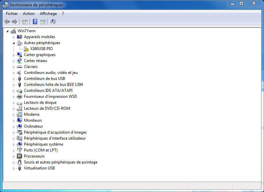264x192 pixels.
Task: Click the Moniteurs monitor icon
Action: [x=20, y=120]
